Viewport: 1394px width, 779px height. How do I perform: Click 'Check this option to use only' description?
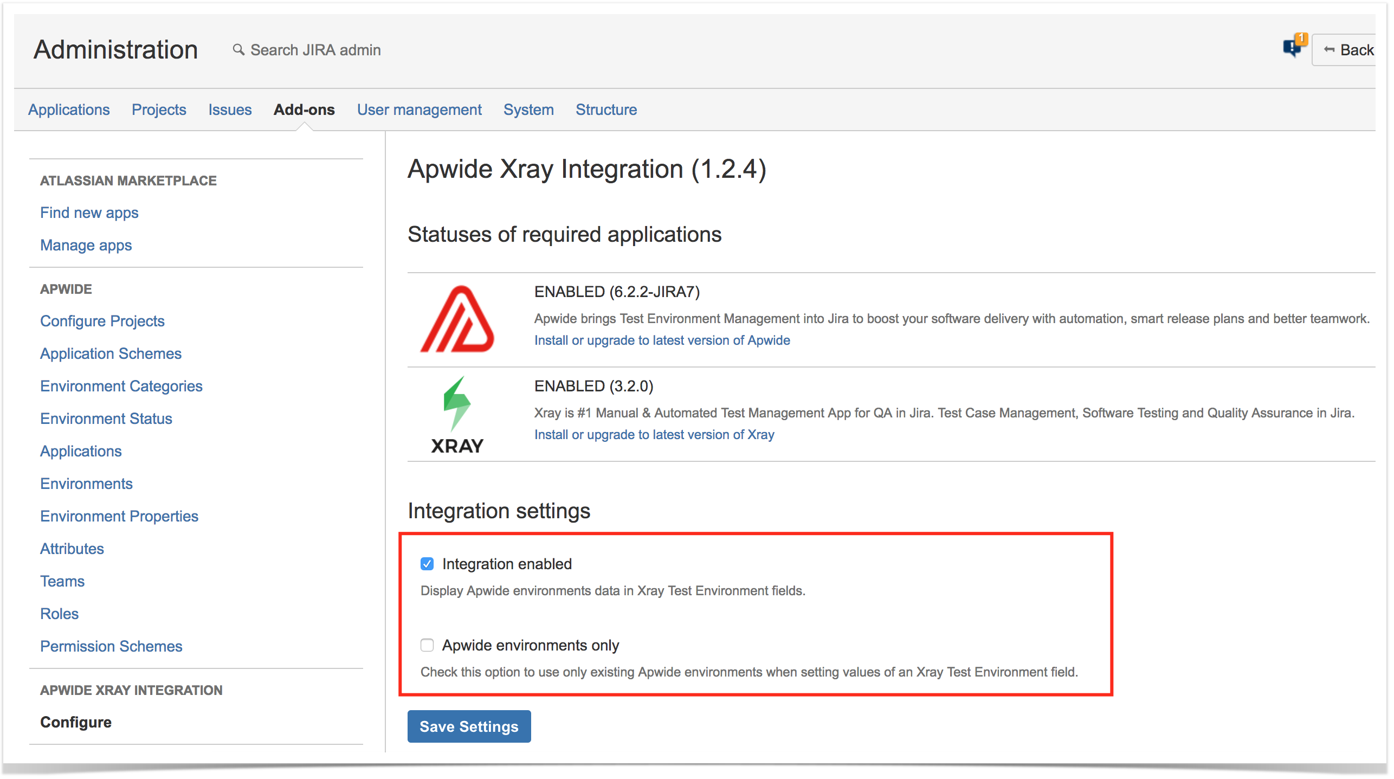[750, 672]
